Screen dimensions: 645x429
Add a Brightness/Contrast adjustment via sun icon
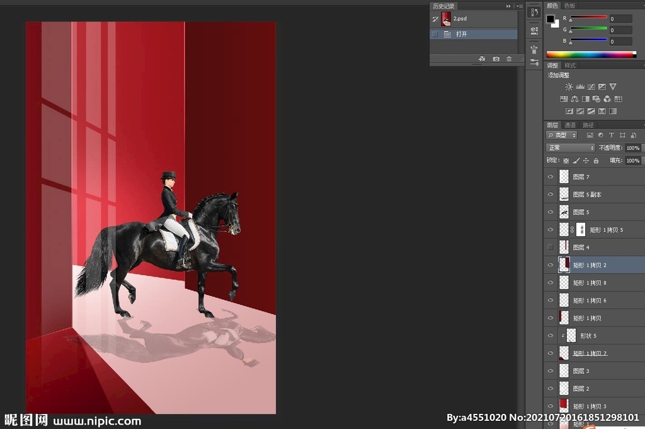pos(569,87)
